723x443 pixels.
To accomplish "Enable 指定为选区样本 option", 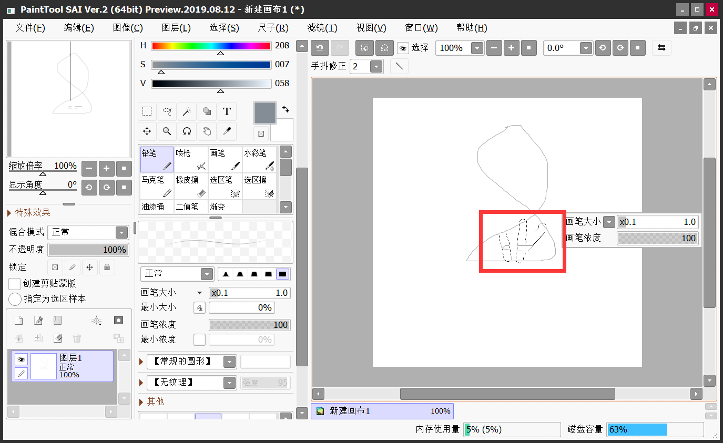I will (15, 299).
